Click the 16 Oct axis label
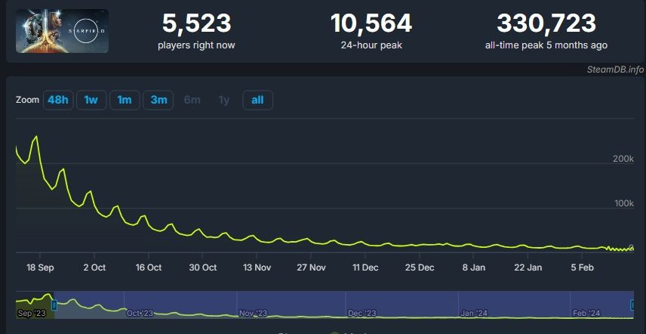The height and width of the screenshot is (334, 646). (149, 268)
